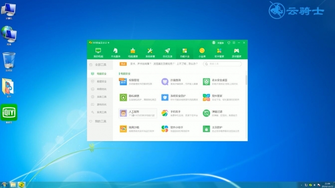
Task: Open File Explorer from taskbar
Action: pyautogui.click(x=13, y=185)
